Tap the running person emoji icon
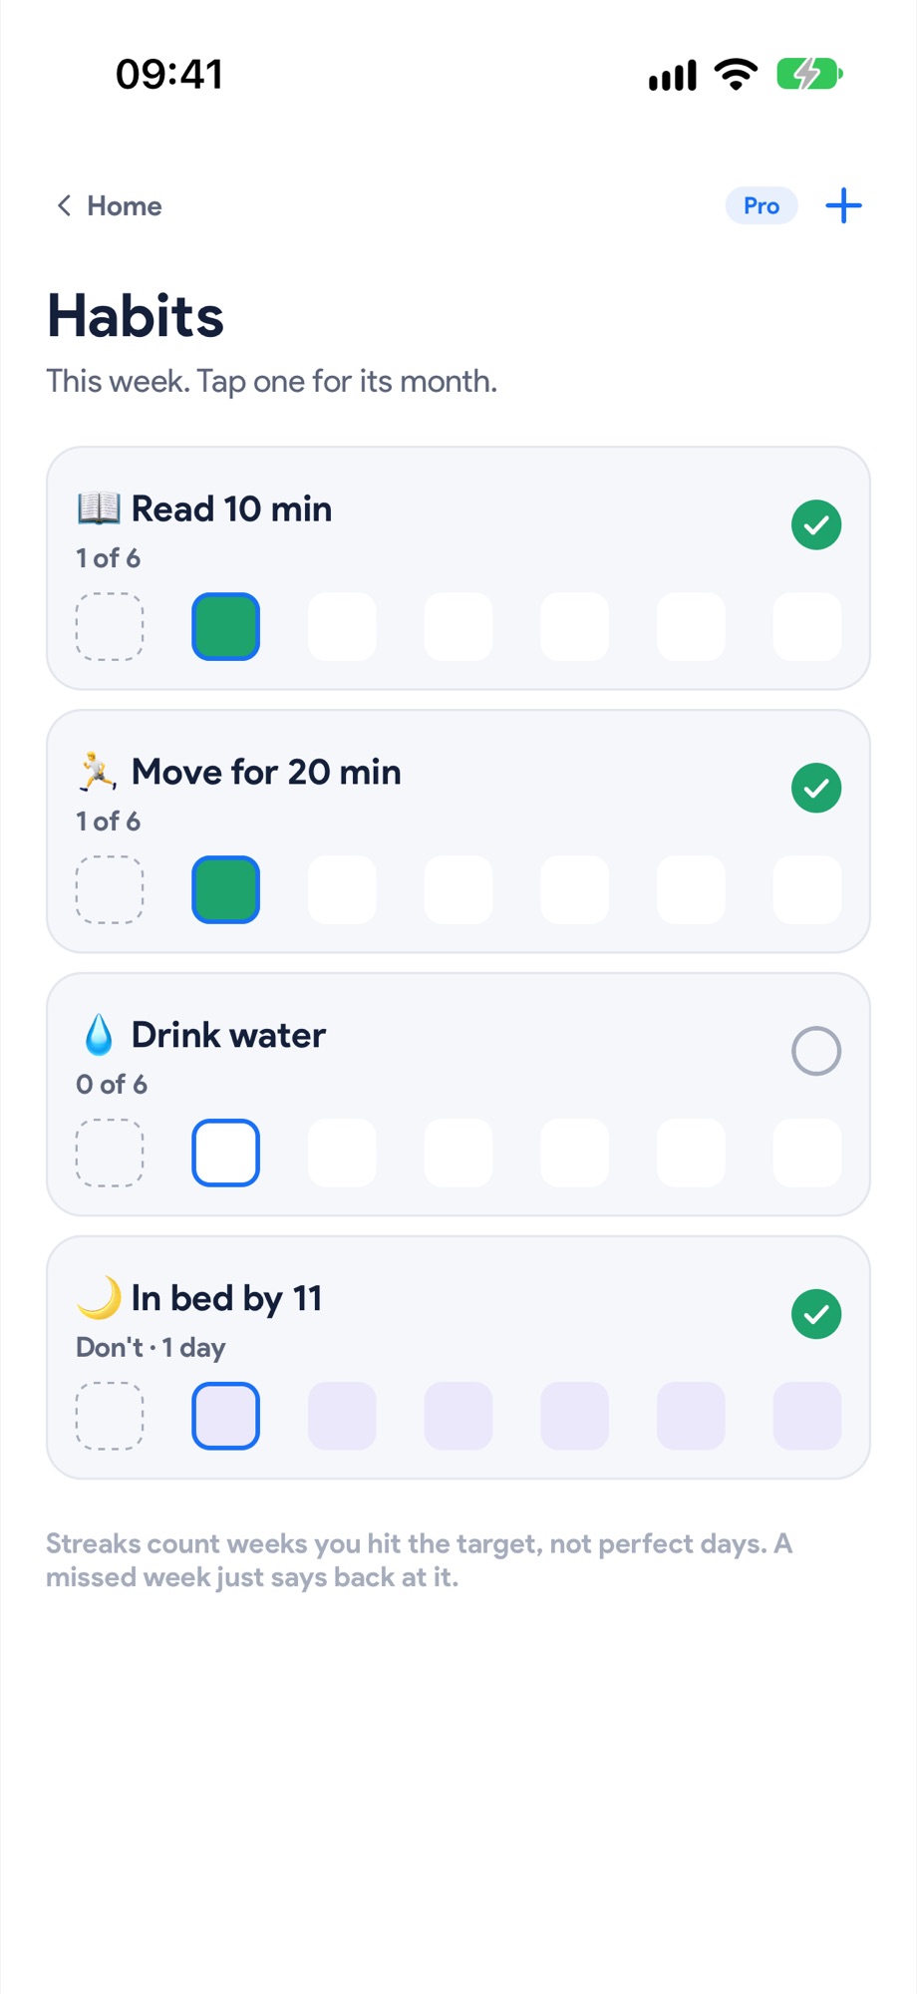The image size is (917, 1994). [x=99, y=772]
